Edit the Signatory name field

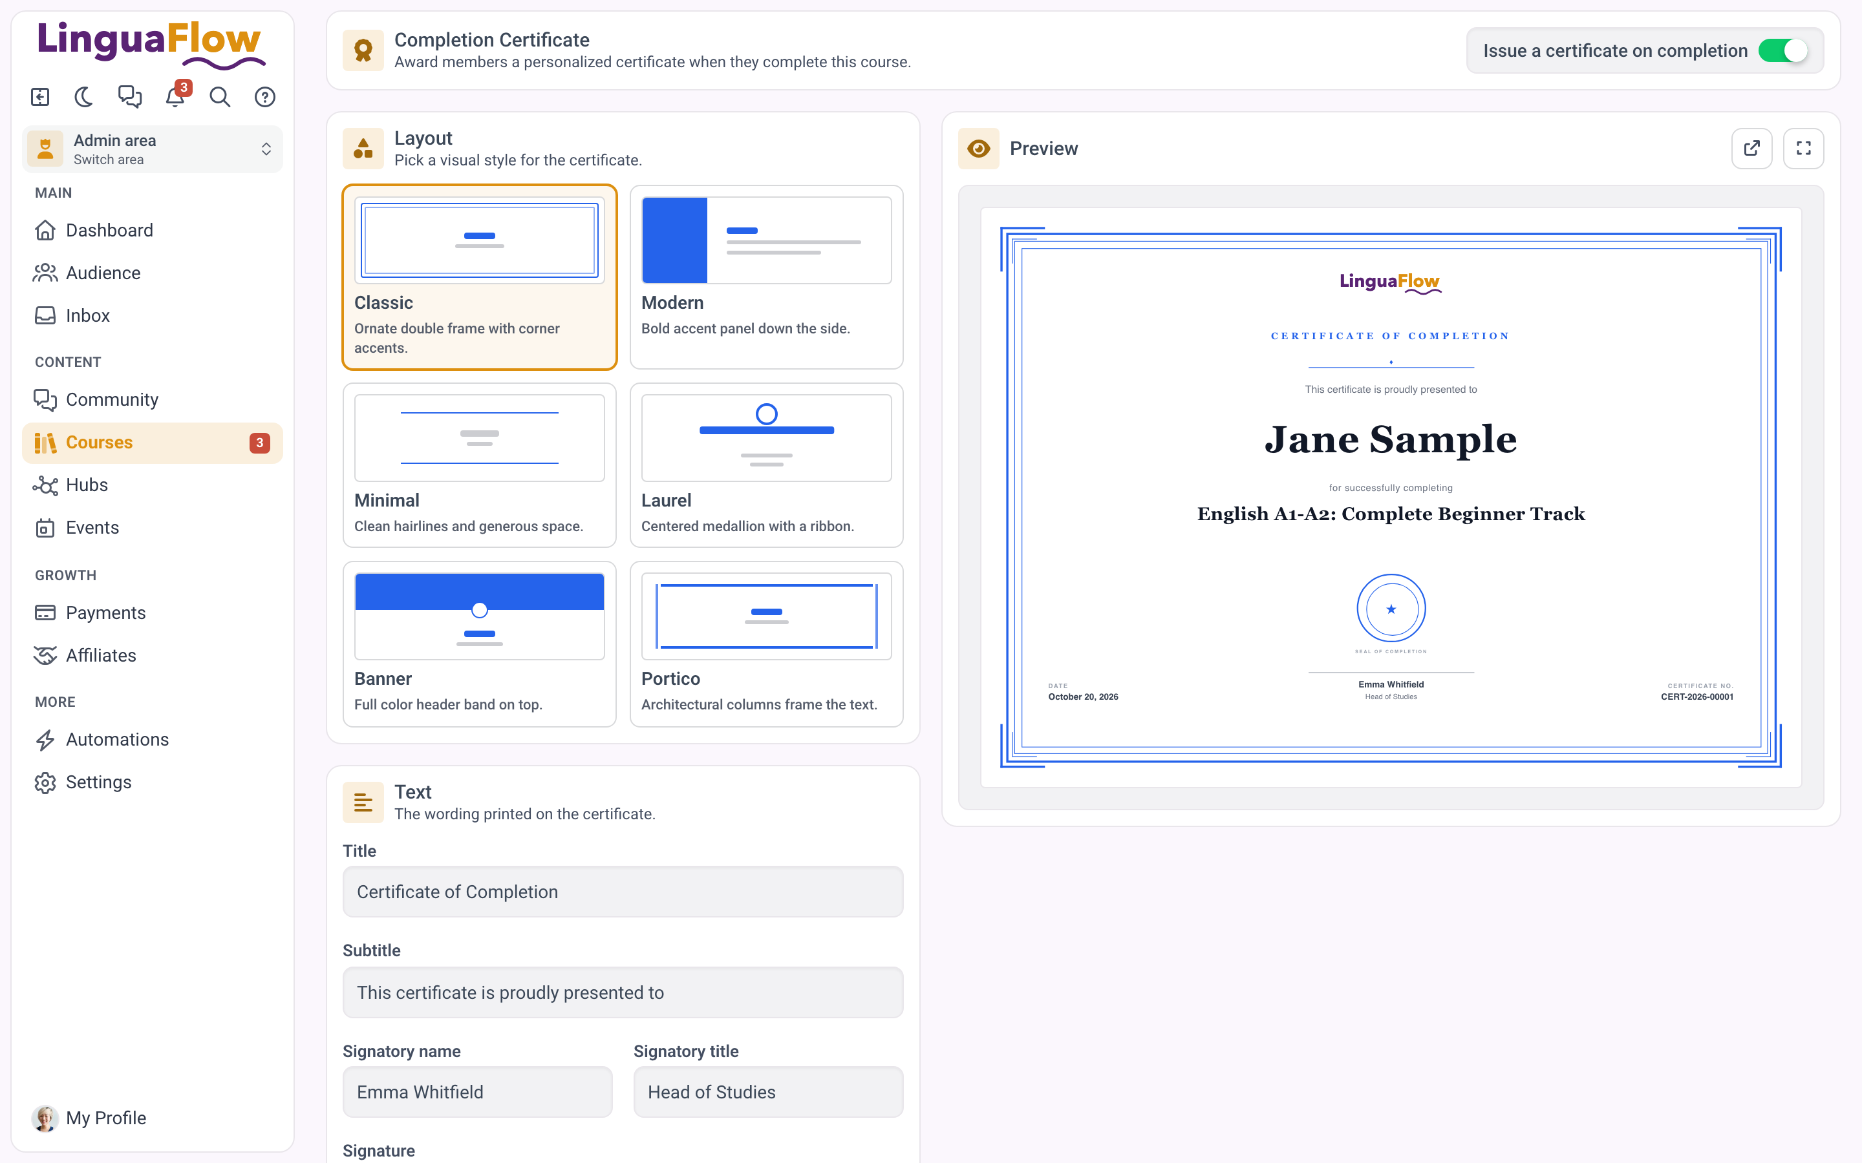(x=478, y=1091)
